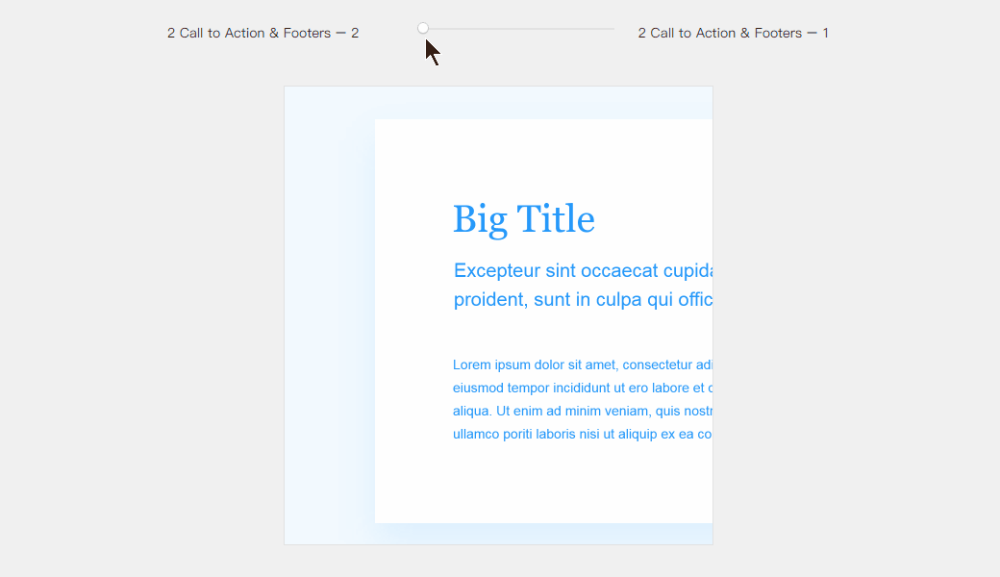Image resolution: width=1000 pixels, height=577 pixels.
Task: Click the word "Big" in the heading
Action: pos(479,219)
